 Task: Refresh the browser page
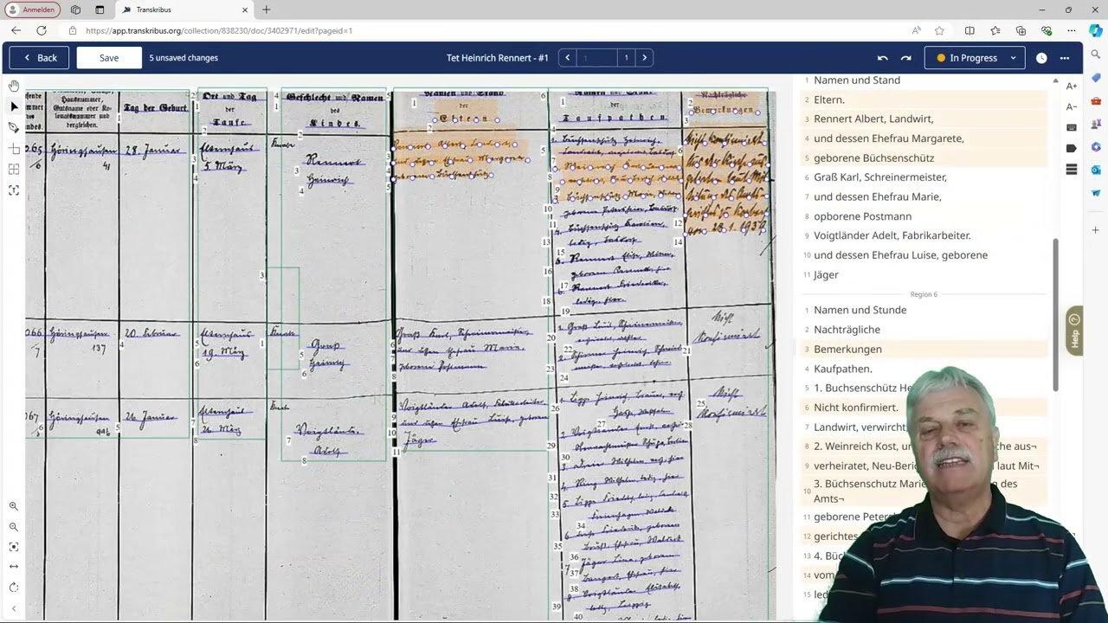click(41, 30)
